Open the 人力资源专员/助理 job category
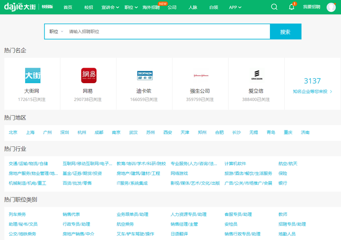341x240 pixels. tap(188, 214)
